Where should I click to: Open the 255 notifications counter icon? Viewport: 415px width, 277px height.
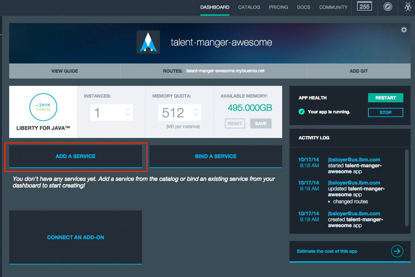pyautogui.click(x=364, y=6)
